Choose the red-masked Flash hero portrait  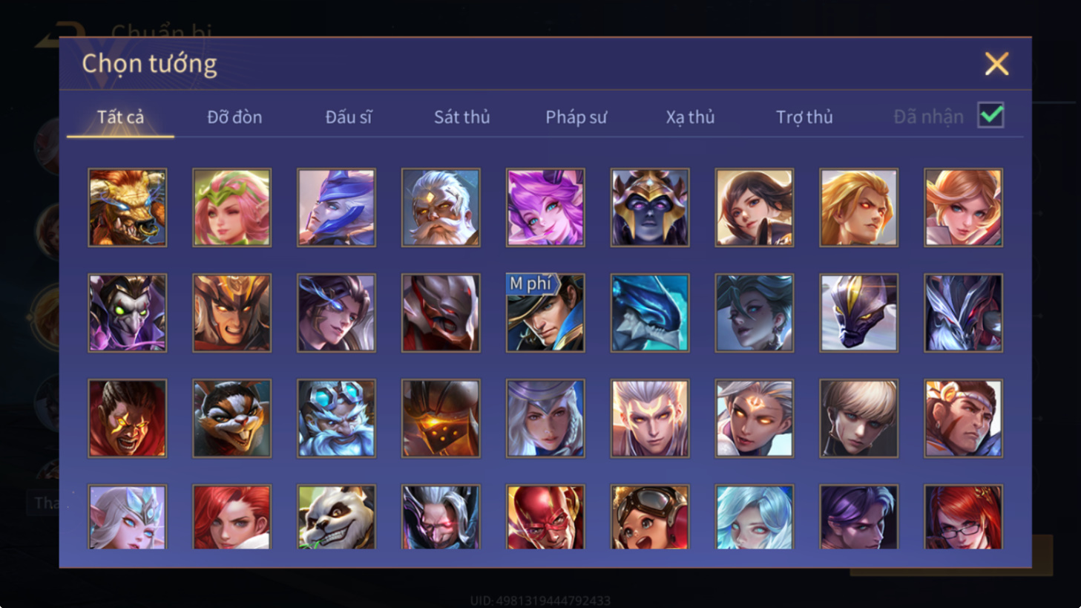click(545, 517)
